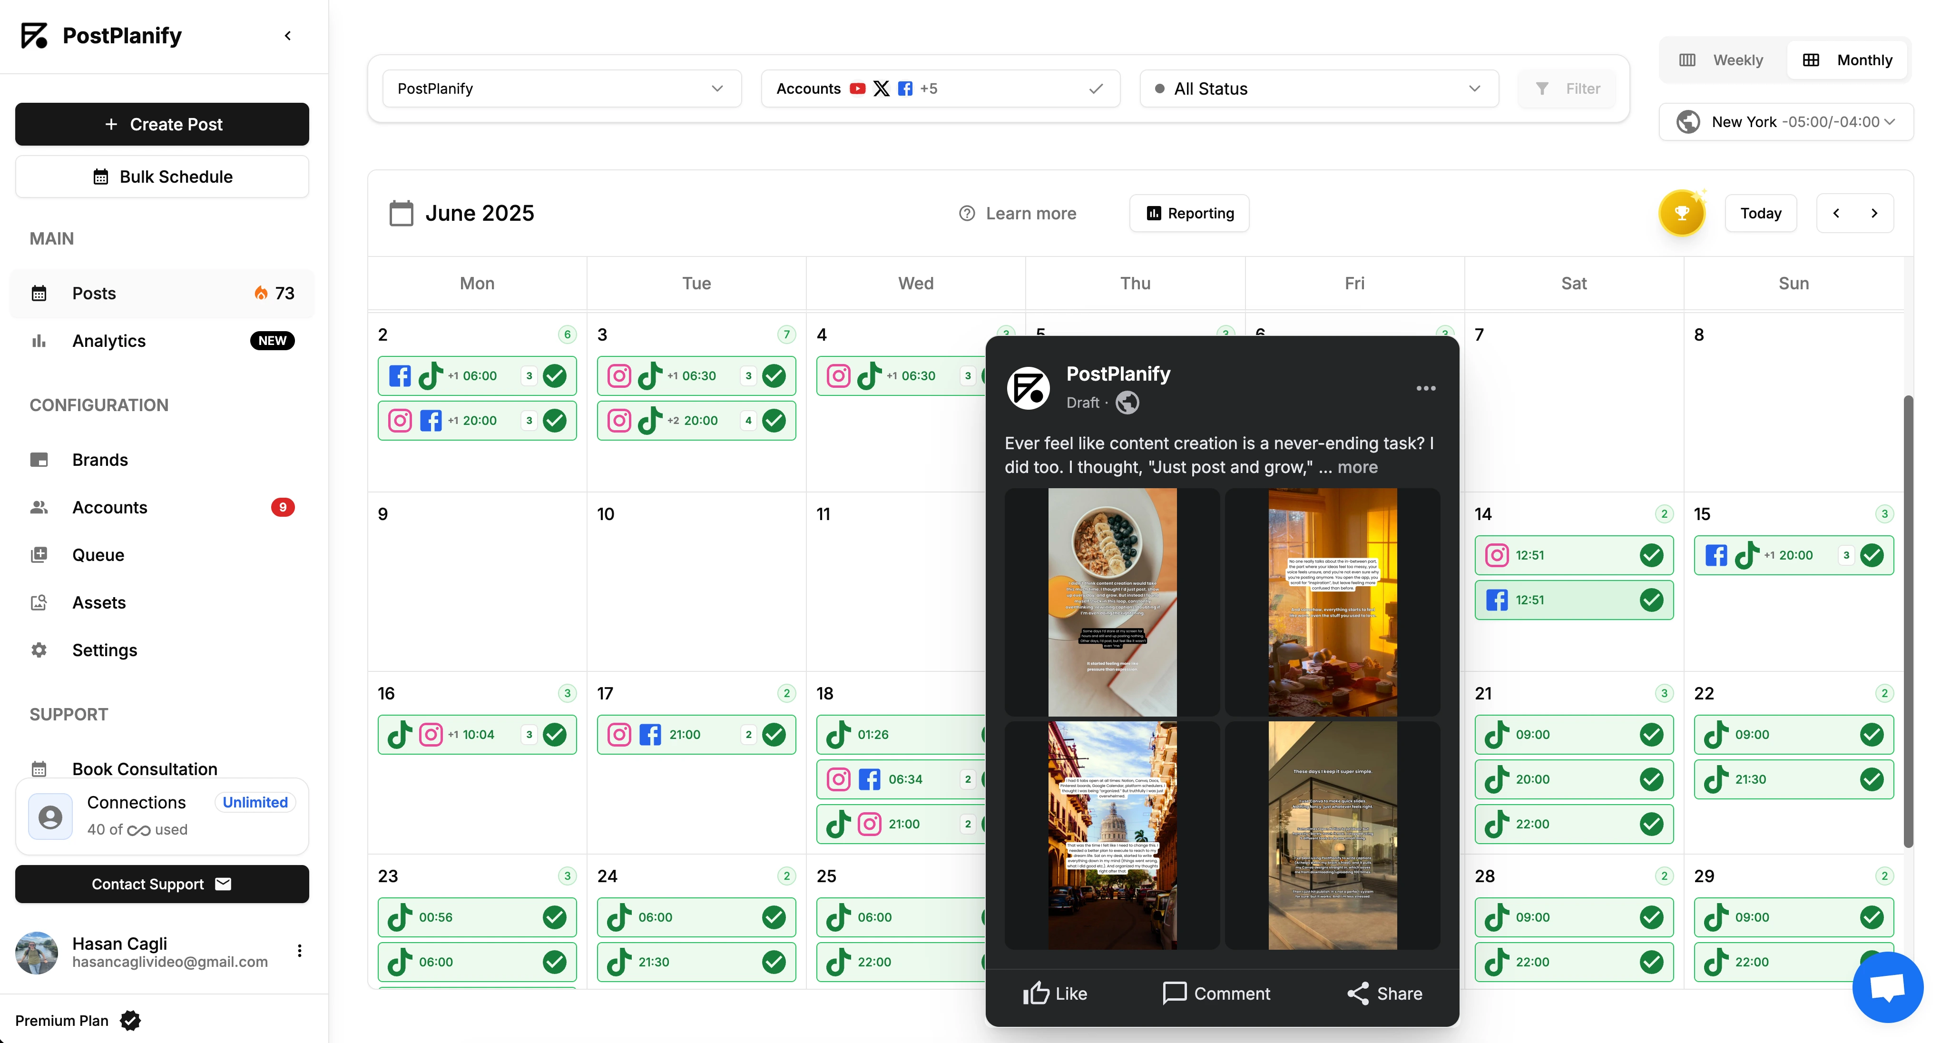Open Queue in the sidebar
This screenshot has height=1043, width=1941.
[162, 555]
